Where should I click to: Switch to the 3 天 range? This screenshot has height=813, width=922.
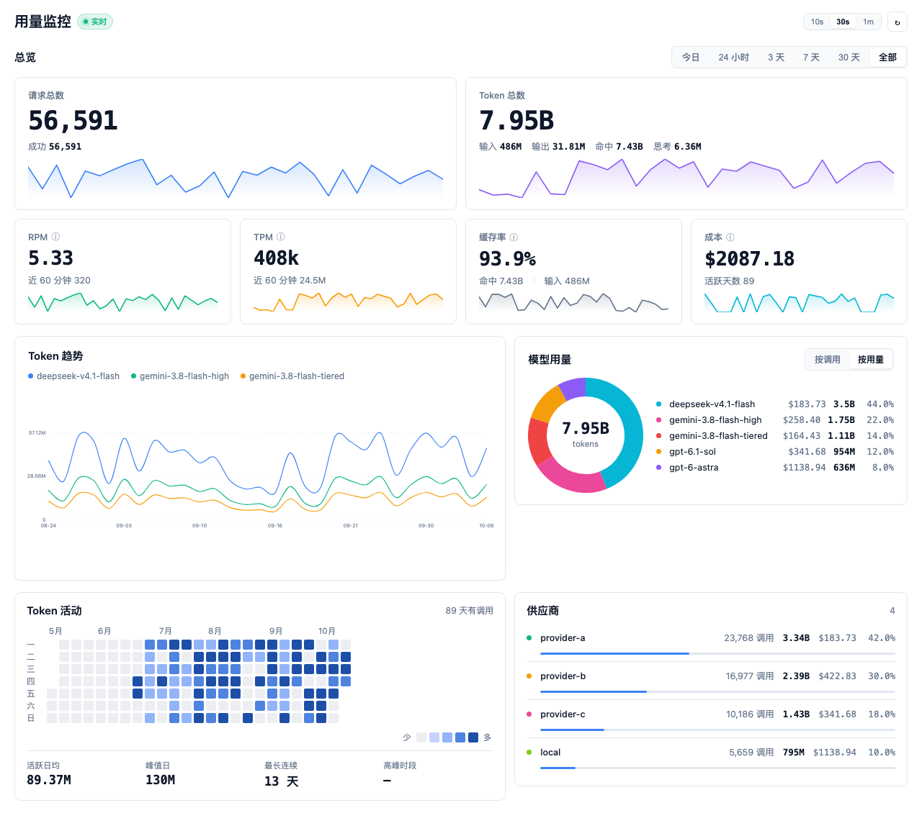776,57
